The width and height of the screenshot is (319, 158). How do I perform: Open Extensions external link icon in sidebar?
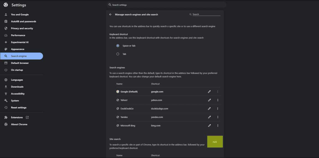coord(27,117)
